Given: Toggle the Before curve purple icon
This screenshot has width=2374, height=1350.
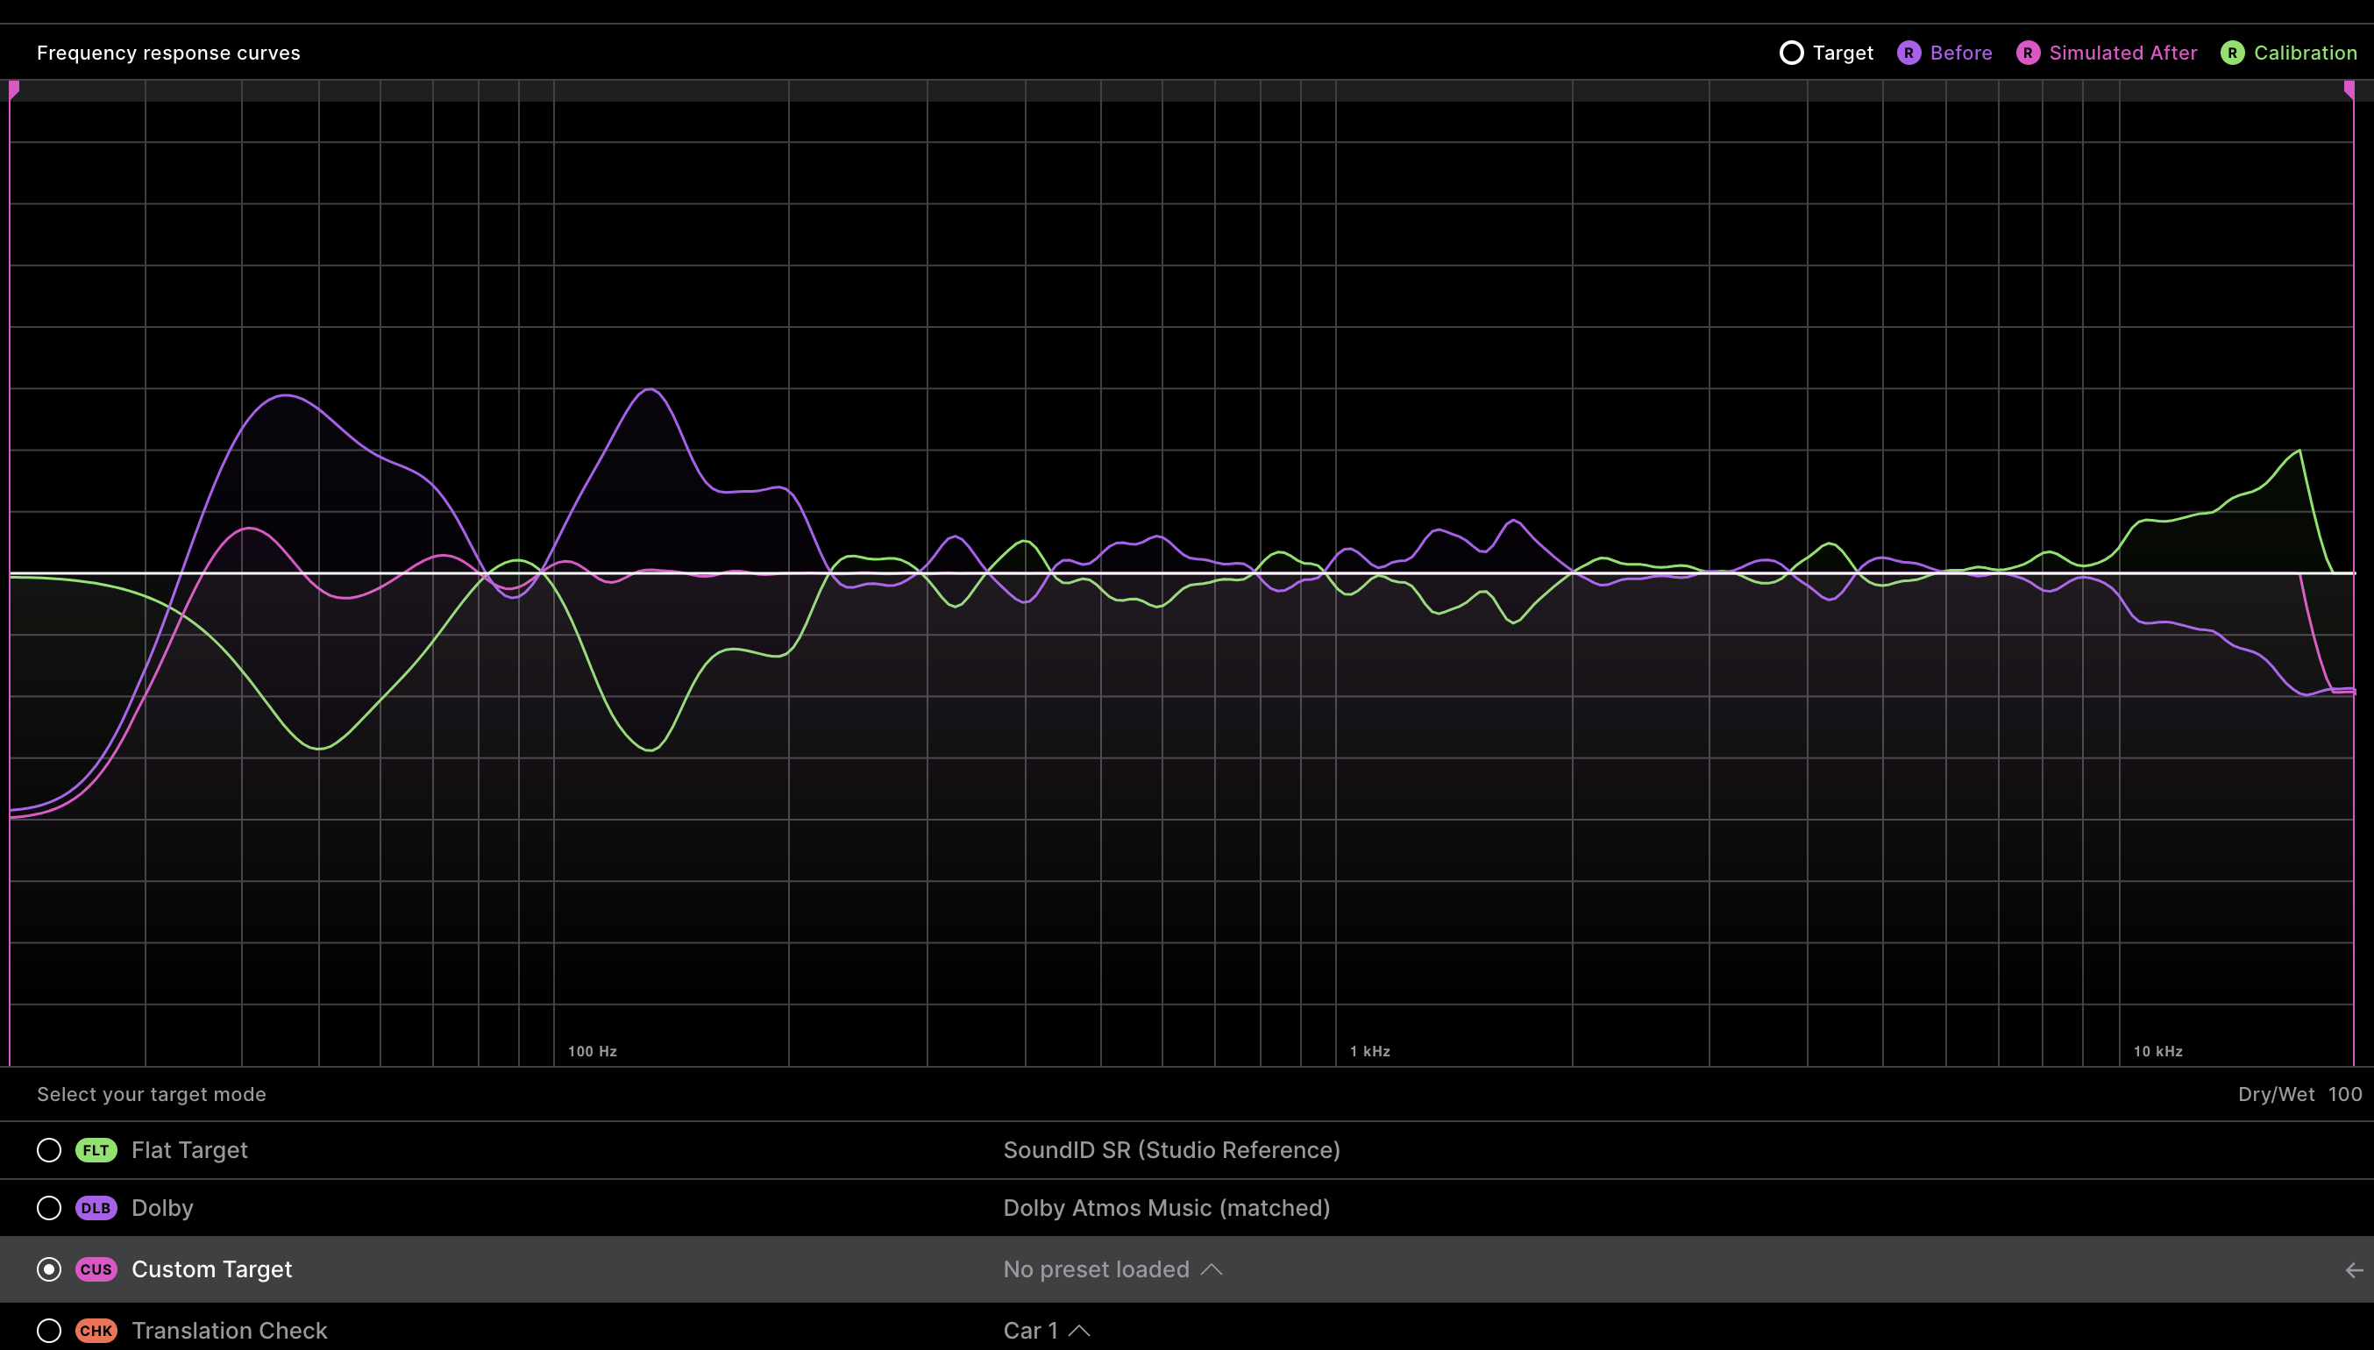Looking at the screenshot, I should 1908,53.
